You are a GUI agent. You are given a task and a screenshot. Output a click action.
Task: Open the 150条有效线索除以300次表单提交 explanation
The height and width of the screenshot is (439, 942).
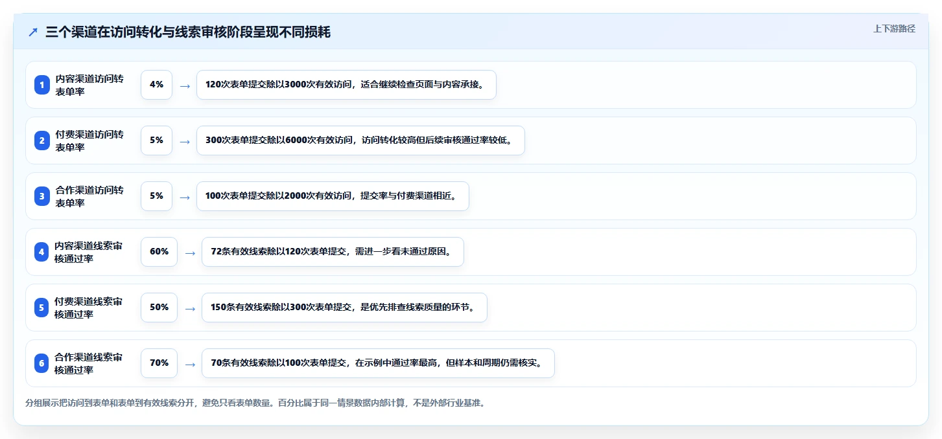pyautogui.click(x=344, y=308)
